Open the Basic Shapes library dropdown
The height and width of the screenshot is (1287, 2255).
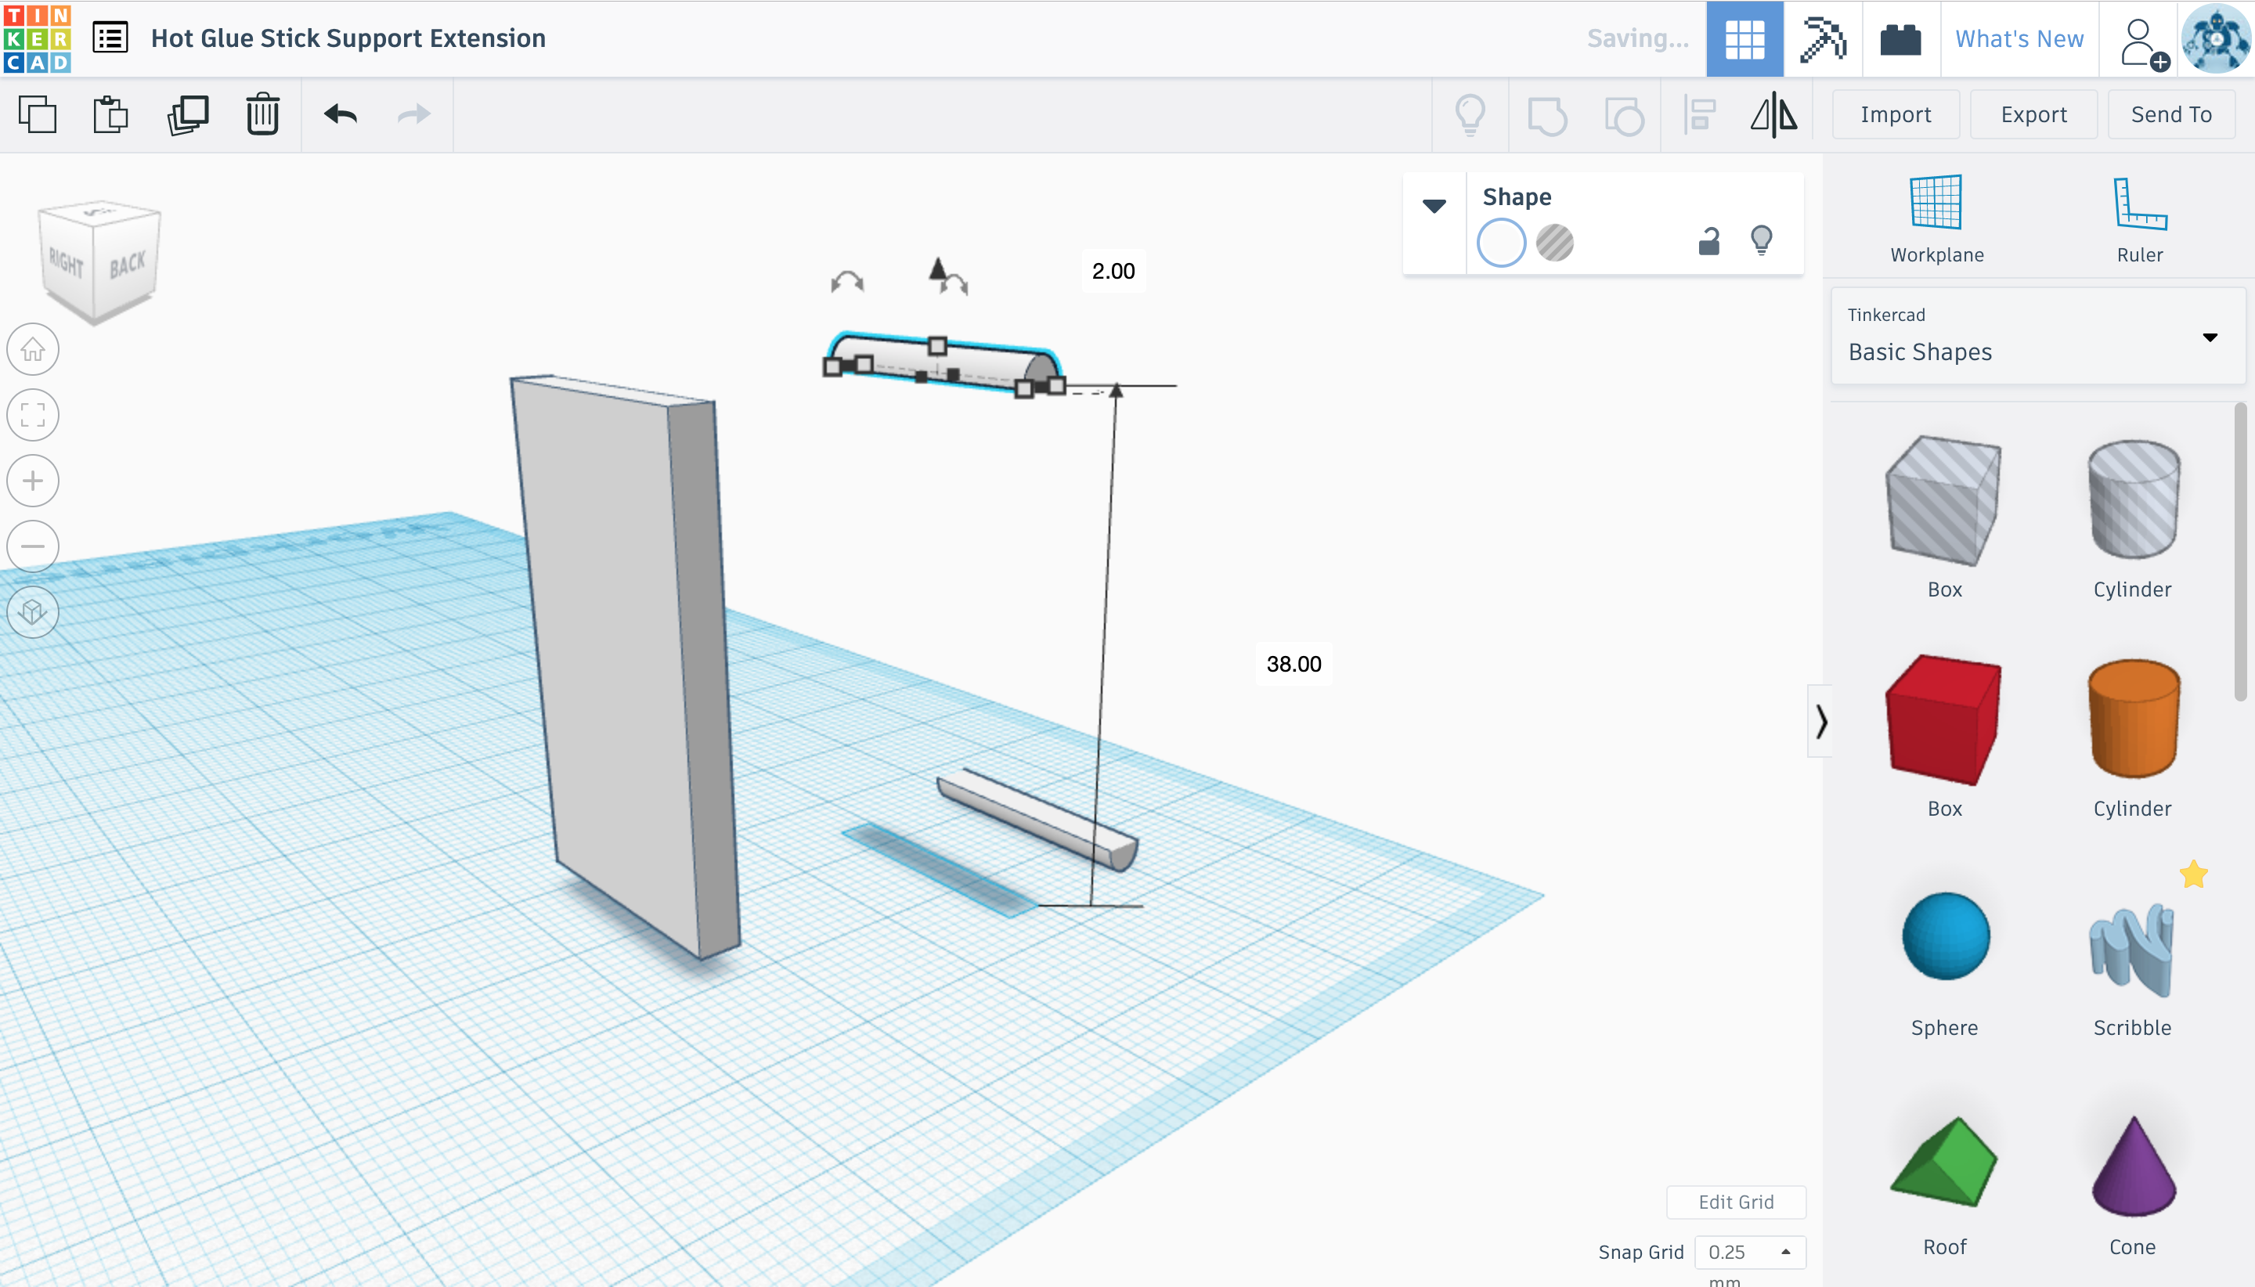[2037, 336]
